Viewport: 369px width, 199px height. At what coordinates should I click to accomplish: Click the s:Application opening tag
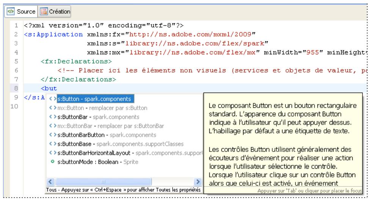point(53,35)
